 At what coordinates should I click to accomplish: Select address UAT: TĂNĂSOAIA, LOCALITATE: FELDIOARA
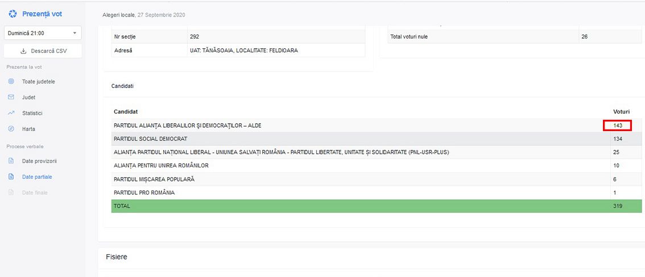[243, 51]
